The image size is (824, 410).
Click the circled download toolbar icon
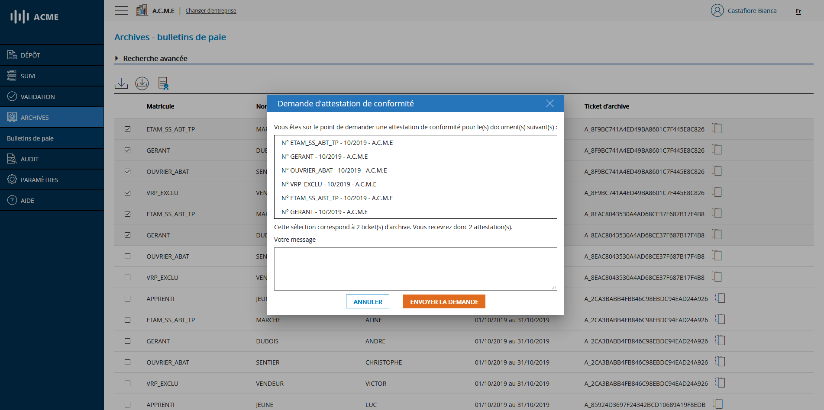click(142, 83)
